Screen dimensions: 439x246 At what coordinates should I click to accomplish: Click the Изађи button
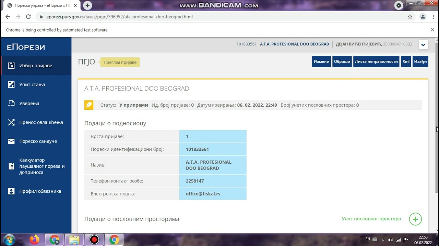pyautogui.click(x=420, y=61)
